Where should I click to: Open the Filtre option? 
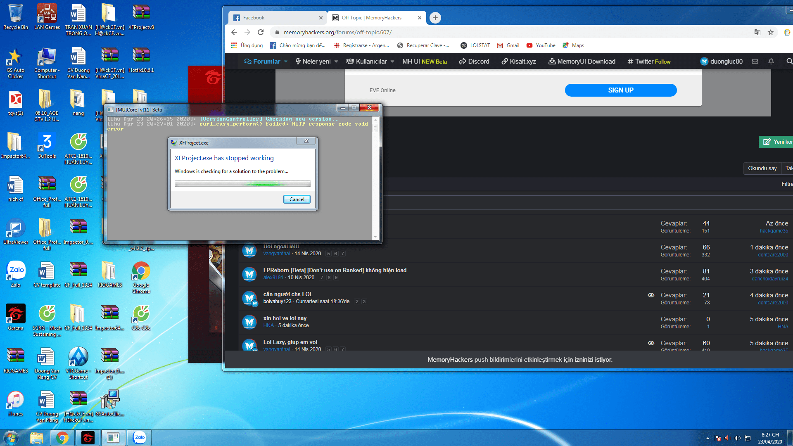point(787,184)
